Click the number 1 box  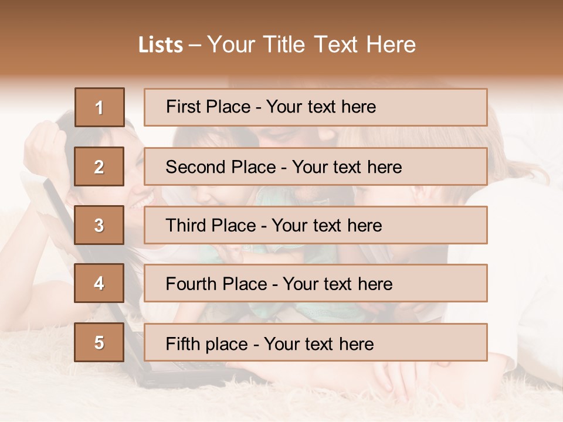99,107
